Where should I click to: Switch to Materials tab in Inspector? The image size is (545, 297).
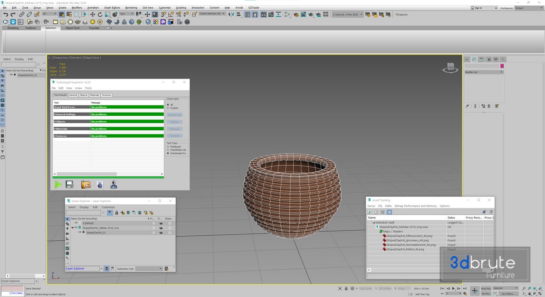pos(94,95)
